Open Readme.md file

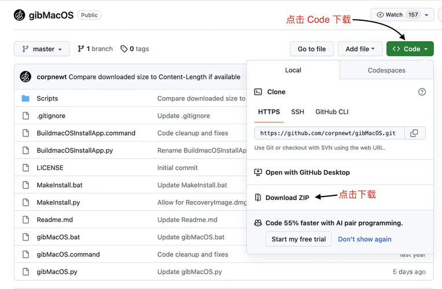(x=55, y=220)
